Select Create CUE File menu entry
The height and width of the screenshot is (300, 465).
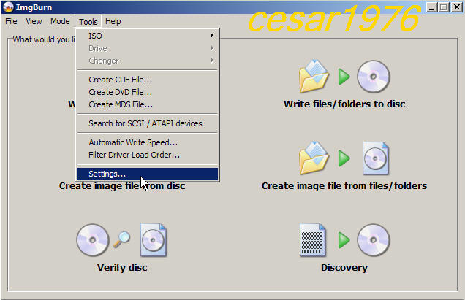coord(148,80)
